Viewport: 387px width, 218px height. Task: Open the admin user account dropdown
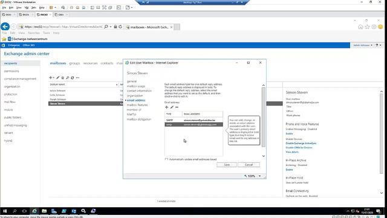click(x=363, y=45)
